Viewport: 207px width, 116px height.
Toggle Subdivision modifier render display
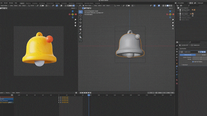tap(205, 52)
